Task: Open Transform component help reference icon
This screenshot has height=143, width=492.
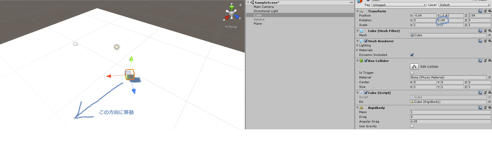Action: pos(480,11)
